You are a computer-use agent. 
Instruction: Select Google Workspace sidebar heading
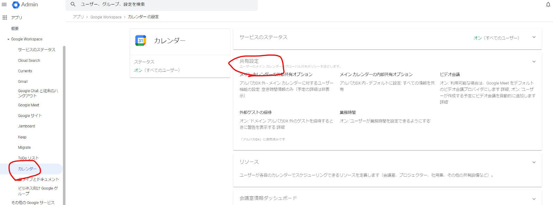(27, 39)
